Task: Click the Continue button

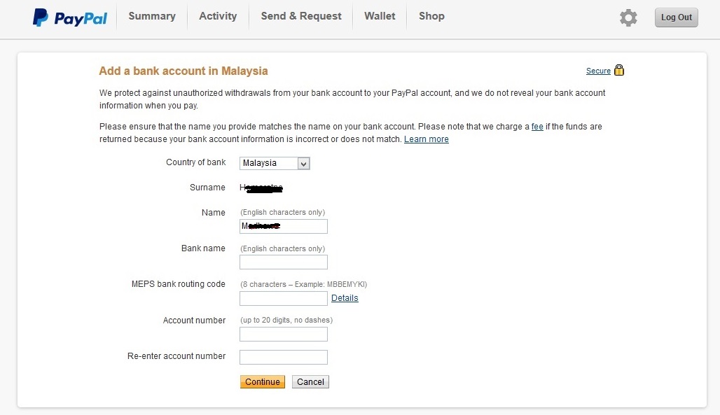Action: coord(262,382)
